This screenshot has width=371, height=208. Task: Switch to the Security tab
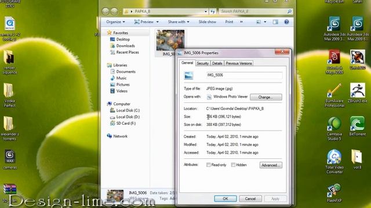202,63
